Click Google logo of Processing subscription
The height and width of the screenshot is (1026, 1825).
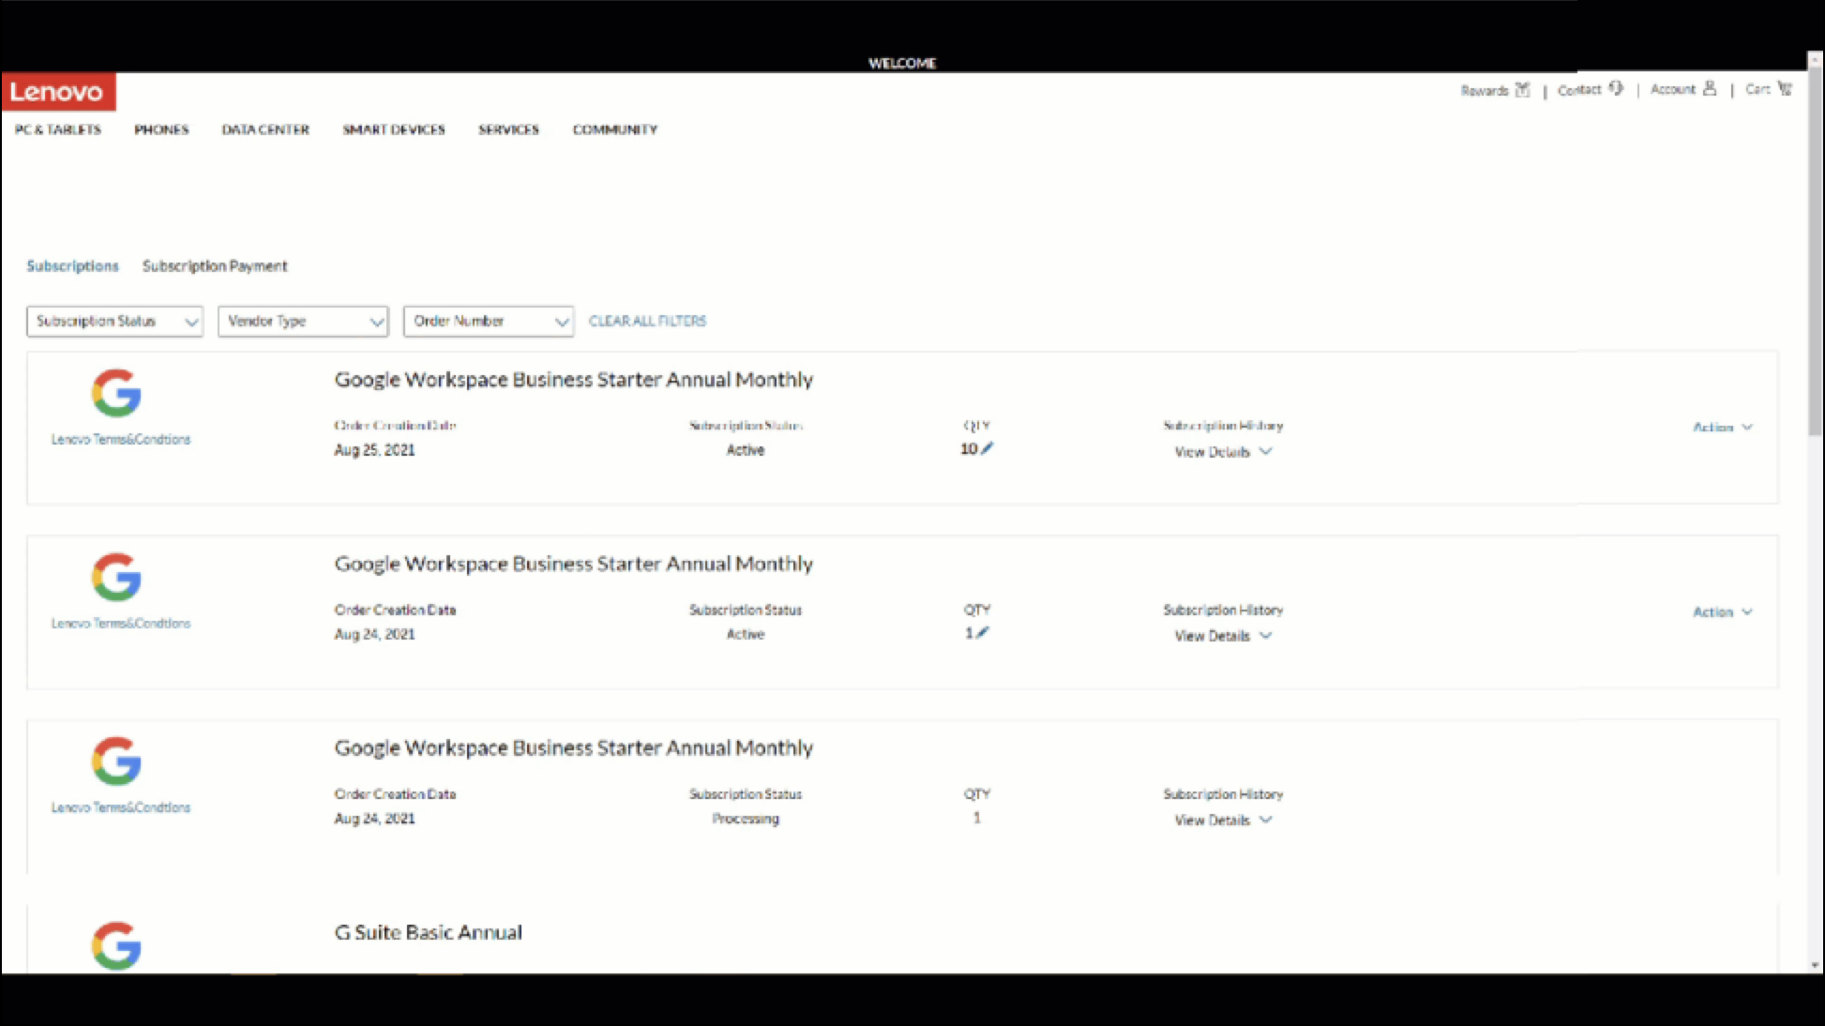pos(116,761)
